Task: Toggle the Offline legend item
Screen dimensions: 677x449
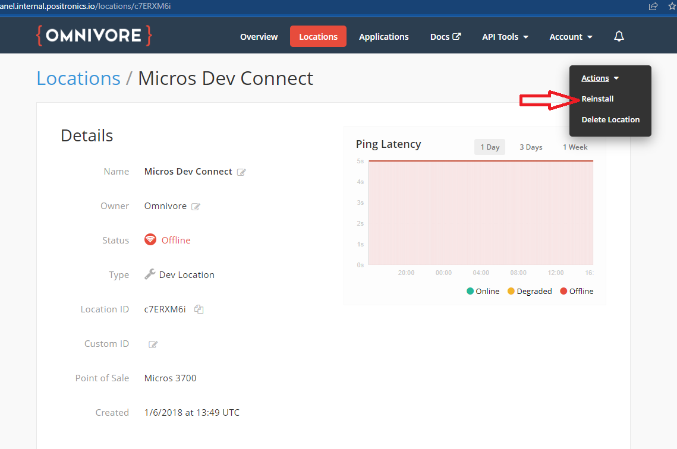Action: click(576, 291)
